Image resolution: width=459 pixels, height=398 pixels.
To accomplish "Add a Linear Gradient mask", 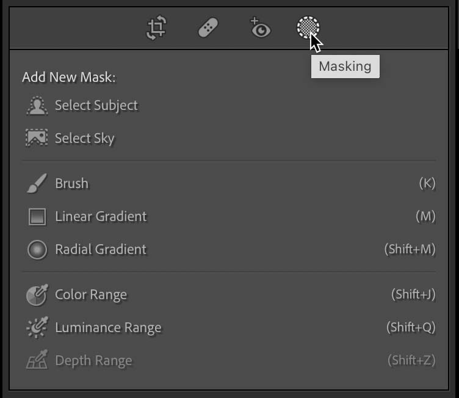I will click(x=229, y=217).
